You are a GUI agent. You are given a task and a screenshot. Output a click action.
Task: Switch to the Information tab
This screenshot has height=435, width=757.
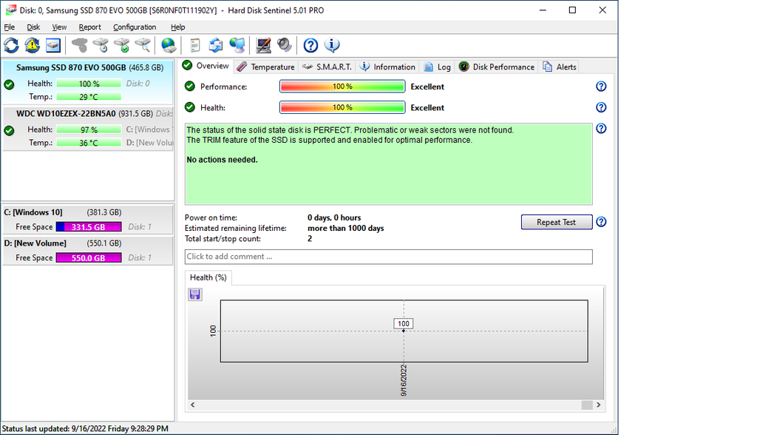tap(387, 67)
